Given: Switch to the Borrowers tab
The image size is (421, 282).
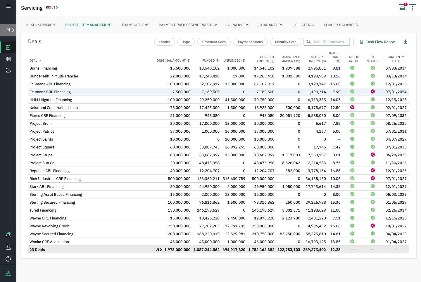Looking at the screenshot, I should click(238, 25).
